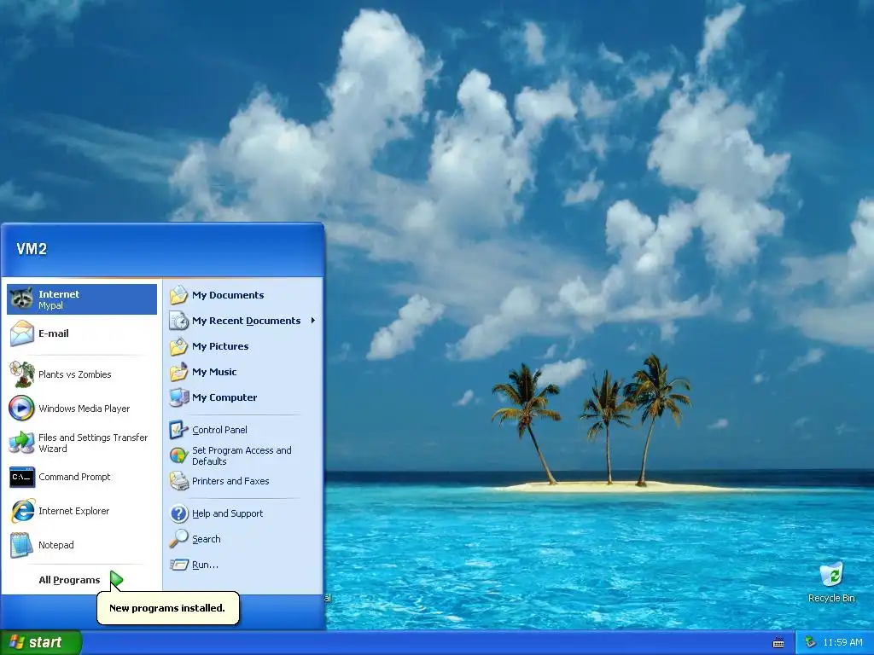Open the Command Prompt icon
874x655 pixels.
coord(22,477)
